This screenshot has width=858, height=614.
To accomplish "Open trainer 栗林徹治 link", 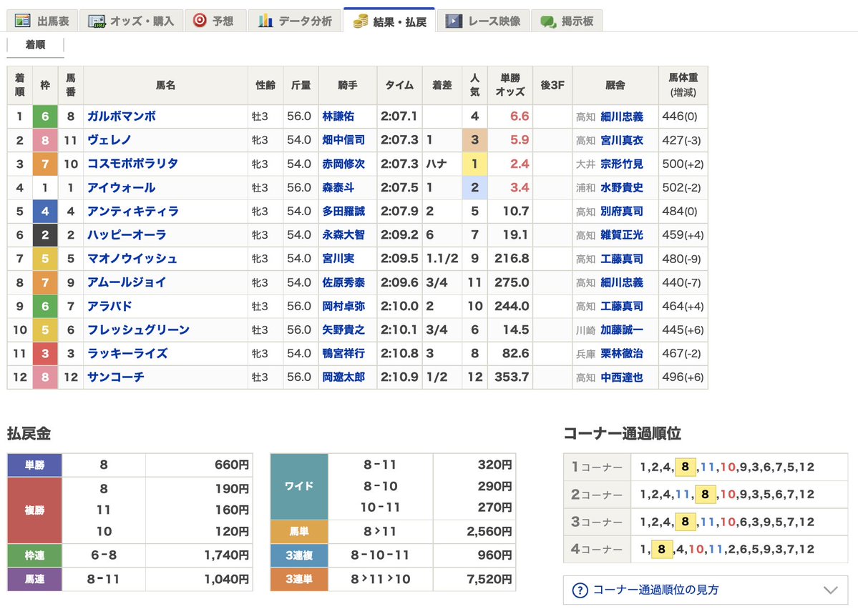I will [622, 354].
